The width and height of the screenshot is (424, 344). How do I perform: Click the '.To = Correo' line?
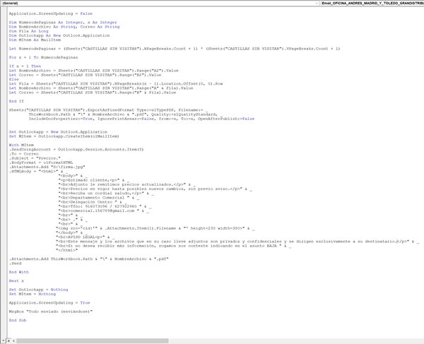click(24, 154)
